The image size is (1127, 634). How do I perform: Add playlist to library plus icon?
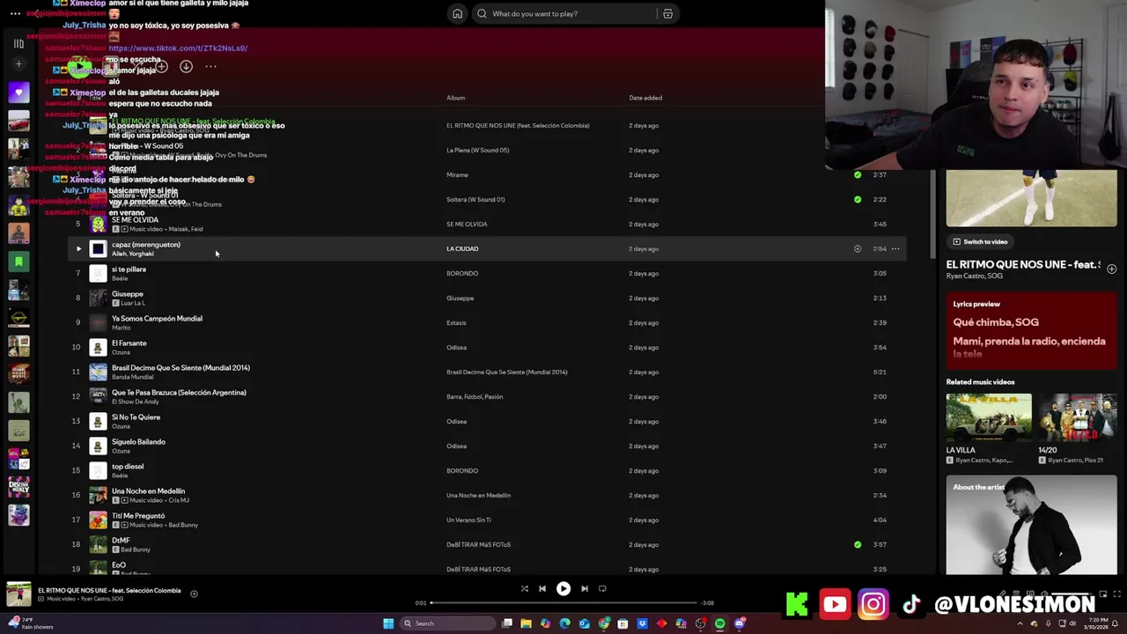coord(161,66)
